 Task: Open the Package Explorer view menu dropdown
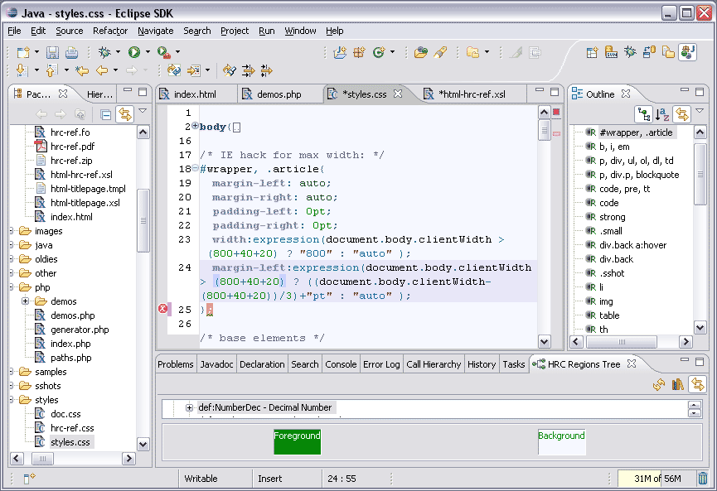143,111
